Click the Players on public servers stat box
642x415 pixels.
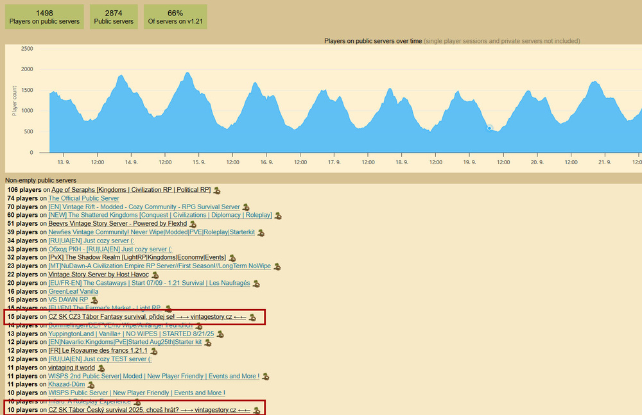(x=44, y=17)
